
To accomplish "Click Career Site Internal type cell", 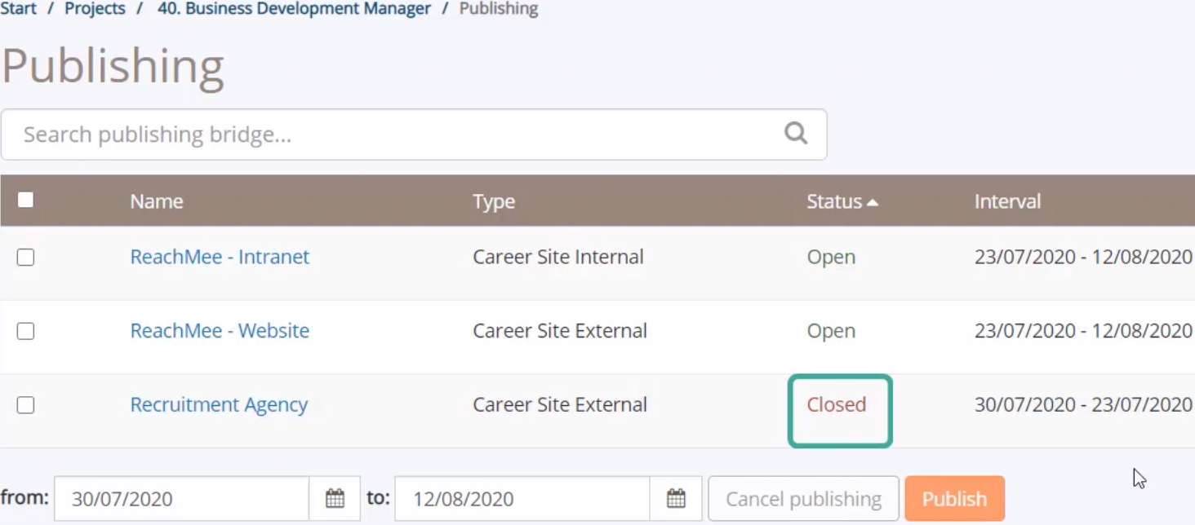I will pyautogui.click(x=558, y=257).
